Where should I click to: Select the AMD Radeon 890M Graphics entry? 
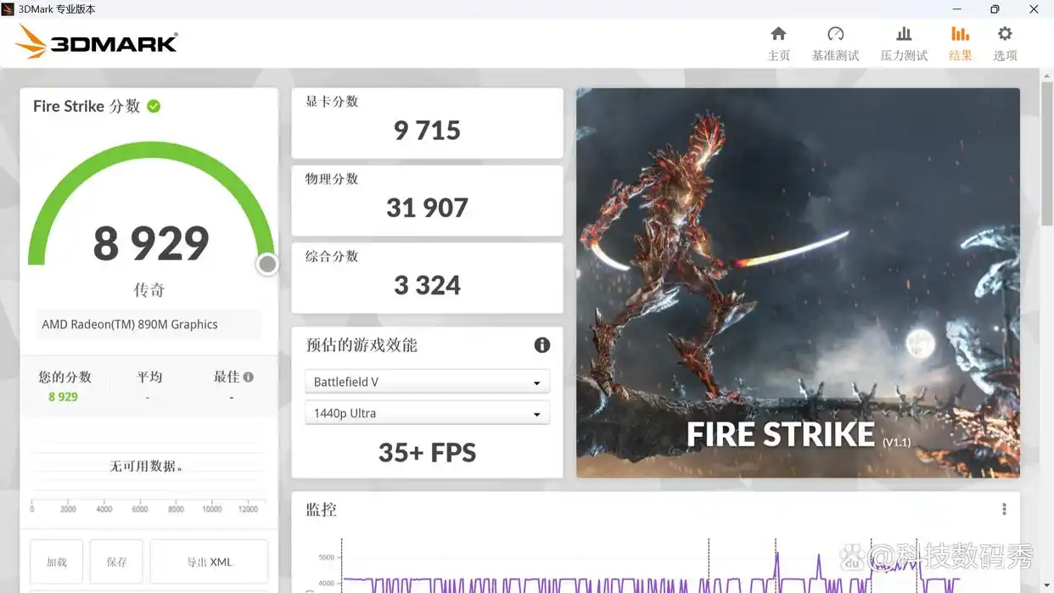tap(147, 324)
